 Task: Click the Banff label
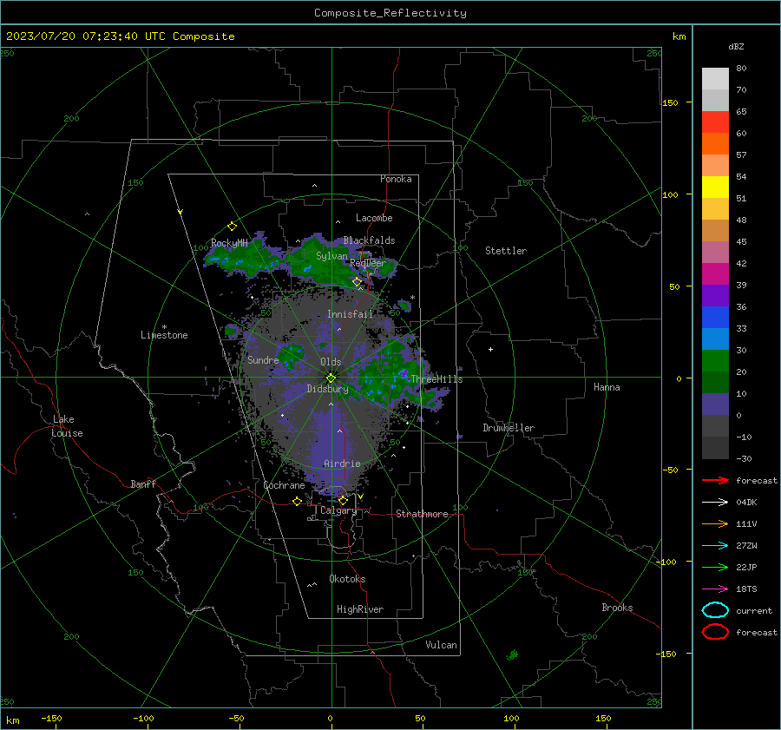[143, 483]
